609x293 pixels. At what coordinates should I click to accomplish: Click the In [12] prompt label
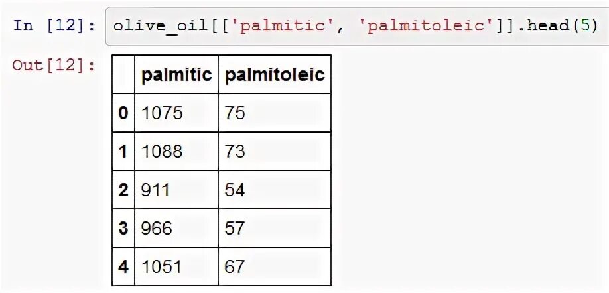54,27
